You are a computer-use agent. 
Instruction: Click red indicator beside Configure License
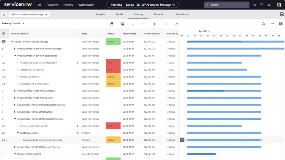[x=77, y=133]
